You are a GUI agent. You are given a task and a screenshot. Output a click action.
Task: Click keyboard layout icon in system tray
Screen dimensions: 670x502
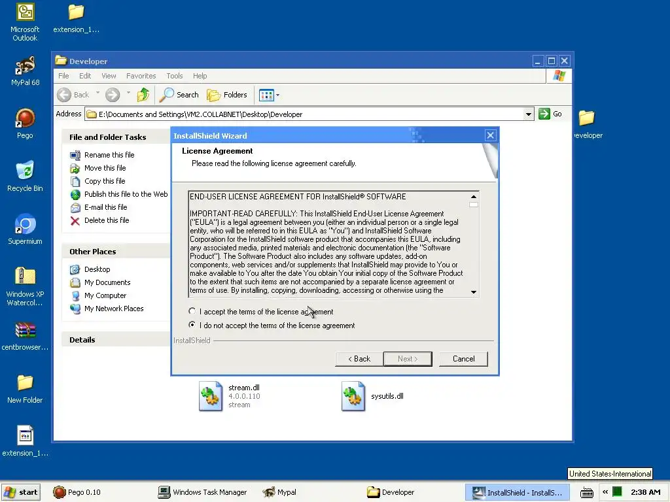point(587,492)
